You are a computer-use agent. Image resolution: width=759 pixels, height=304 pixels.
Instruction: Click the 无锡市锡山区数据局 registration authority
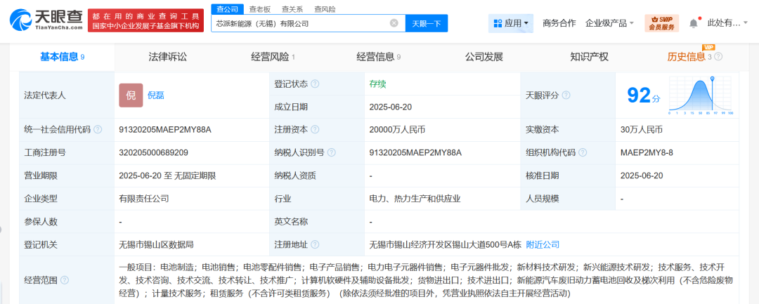coord(156,244)
